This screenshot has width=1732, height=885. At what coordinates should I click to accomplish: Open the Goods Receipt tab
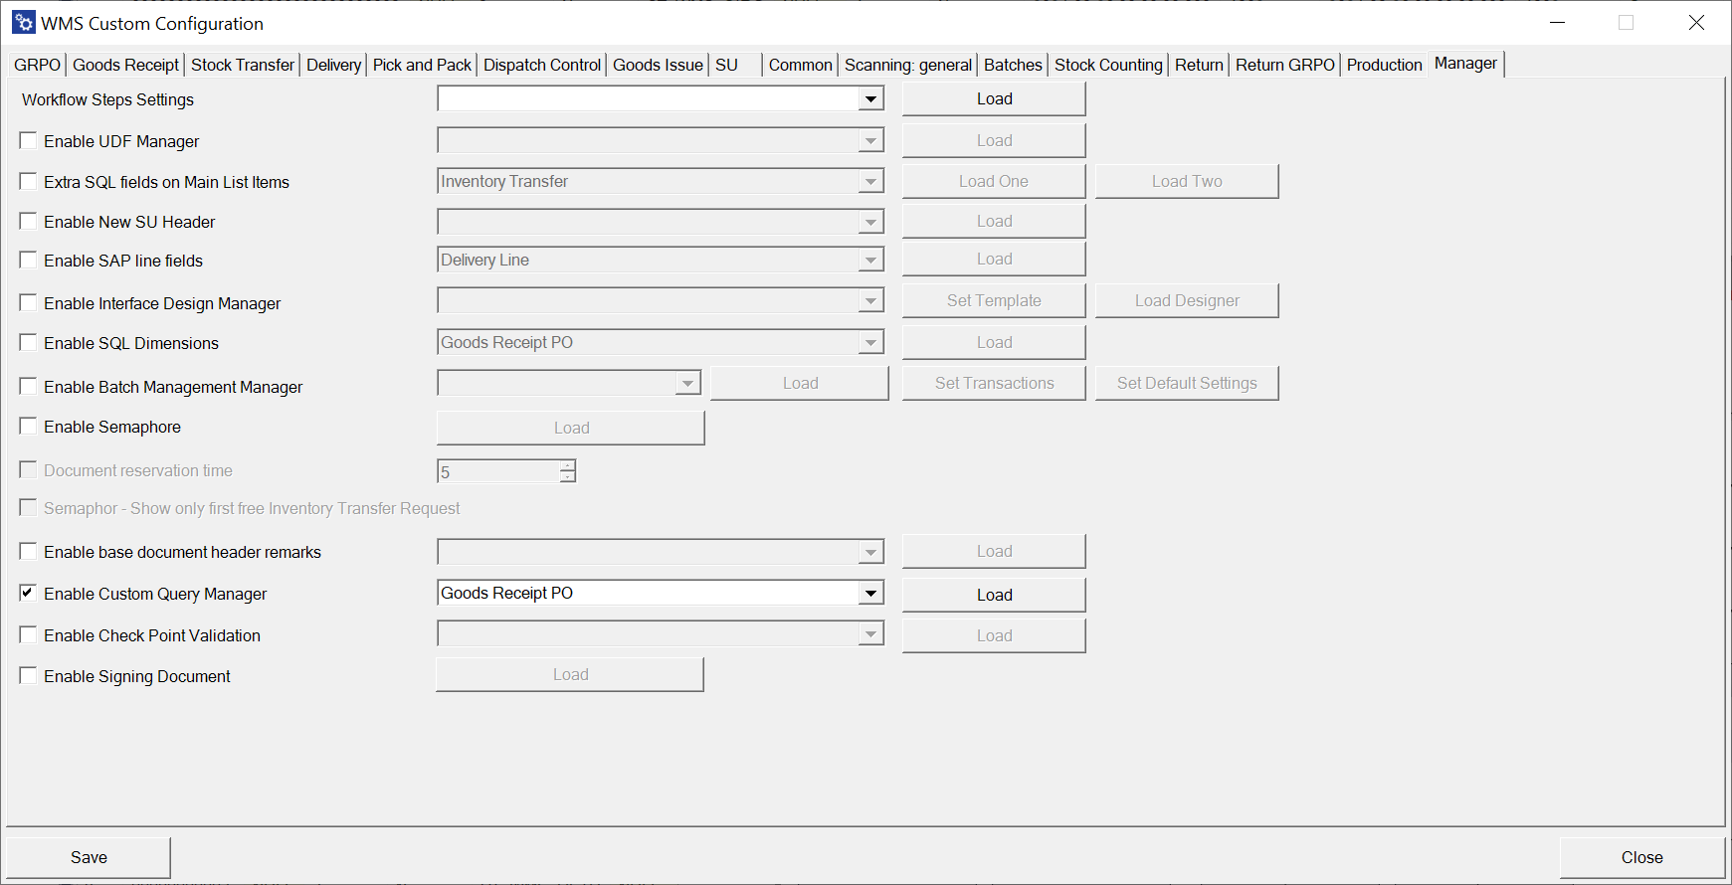(126, 65)
